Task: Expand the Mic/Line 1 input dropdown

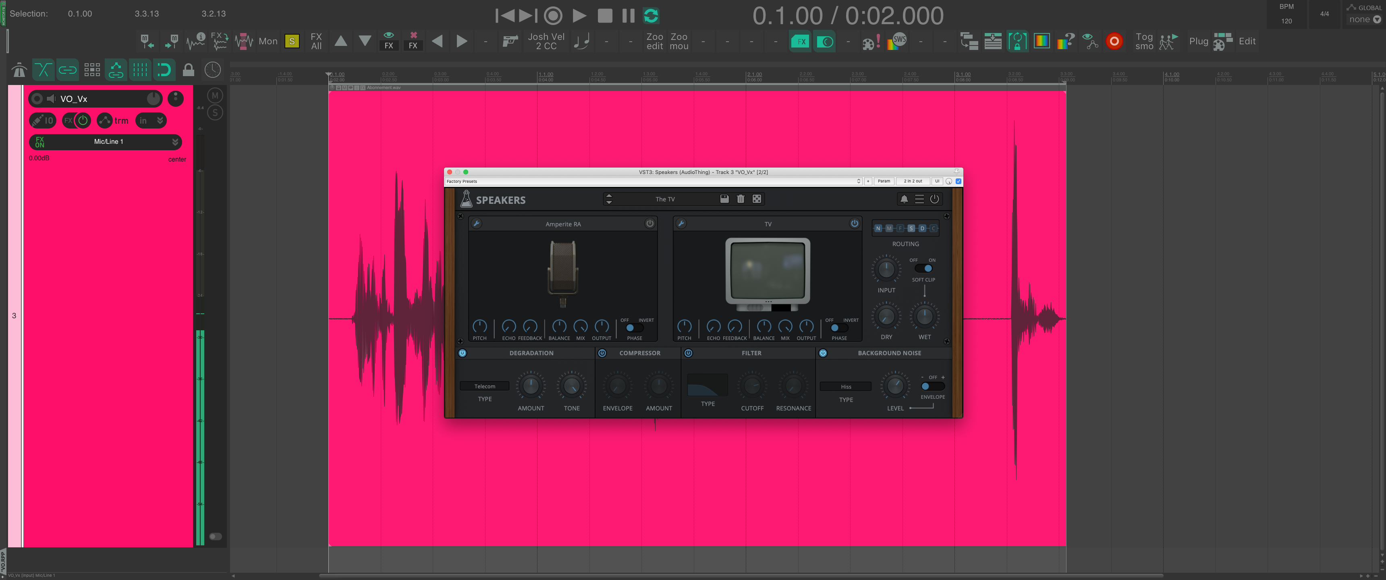Action: pos(175,141)
